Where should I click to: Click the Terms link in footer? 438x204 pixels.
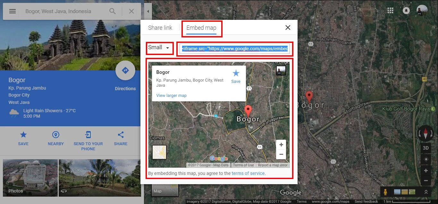301,201
